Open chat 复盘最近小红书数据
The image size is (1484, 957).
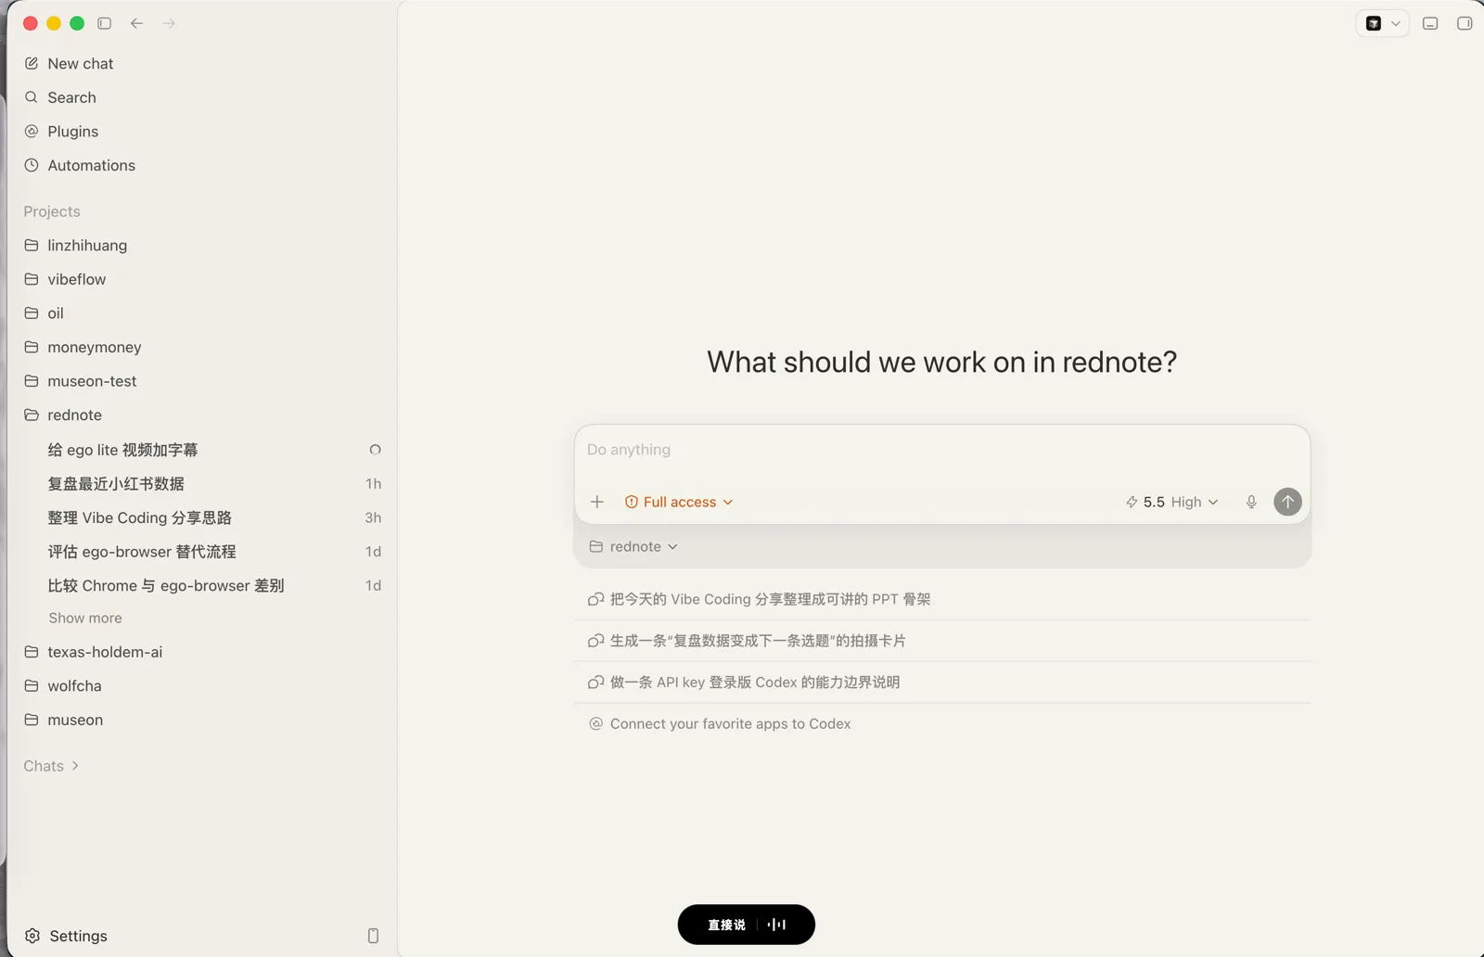pyautogui.click(x=202, y=483)
